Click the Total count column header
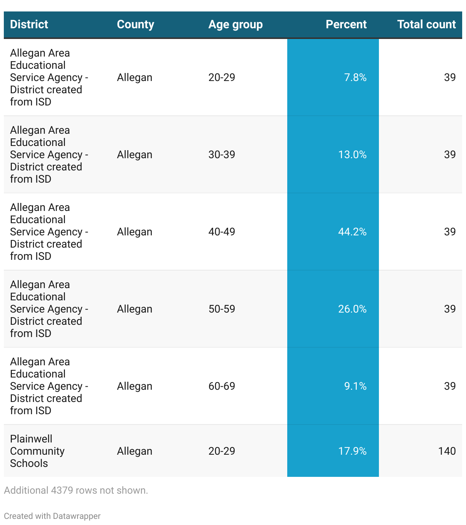Viewport: 466px width, 525px height. tap(426, 24)
